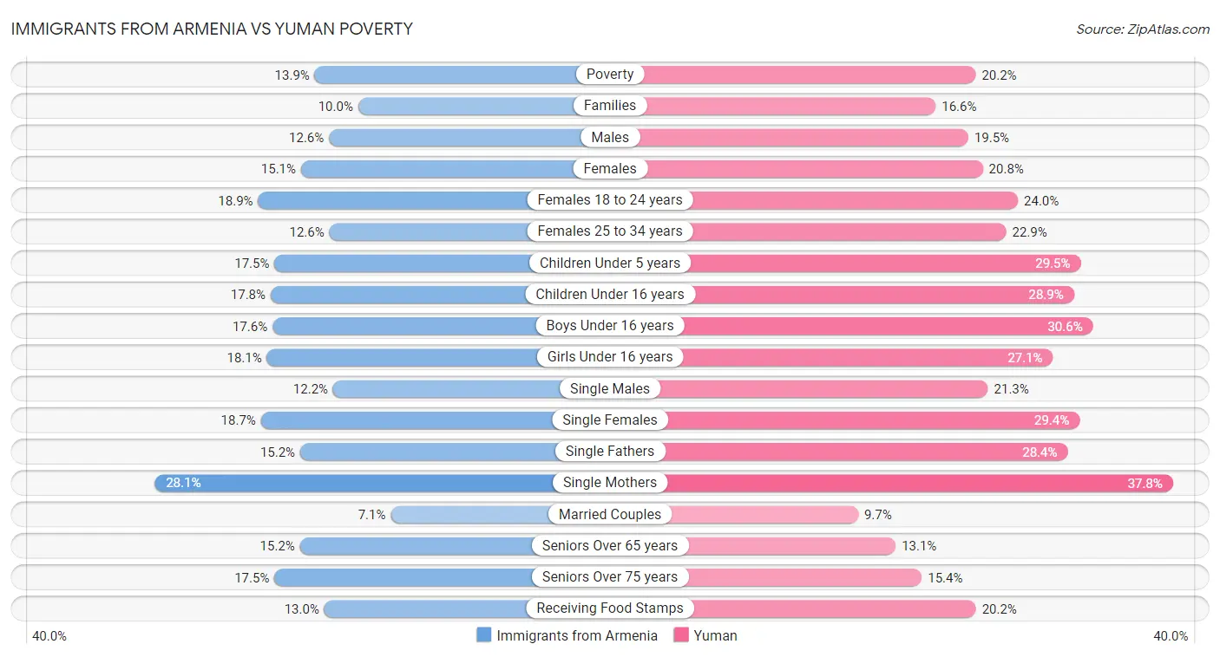Viewport: 1220px width, 657px height.
Task: Select the Single Mothers category label
Action: (x=610, y=483)
